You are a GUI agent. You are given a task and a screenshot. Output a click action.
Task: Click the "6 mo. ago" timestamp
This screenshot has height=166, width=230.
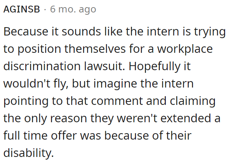tap(73, 9)
